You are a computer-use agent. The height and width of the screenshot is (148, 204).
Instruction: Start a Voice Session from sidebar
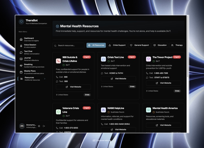pyautogui.click(x=31, y=46)
